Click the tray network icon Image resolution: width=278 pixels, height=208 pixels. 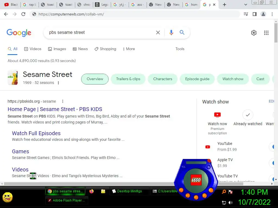[x=224, y=203]
